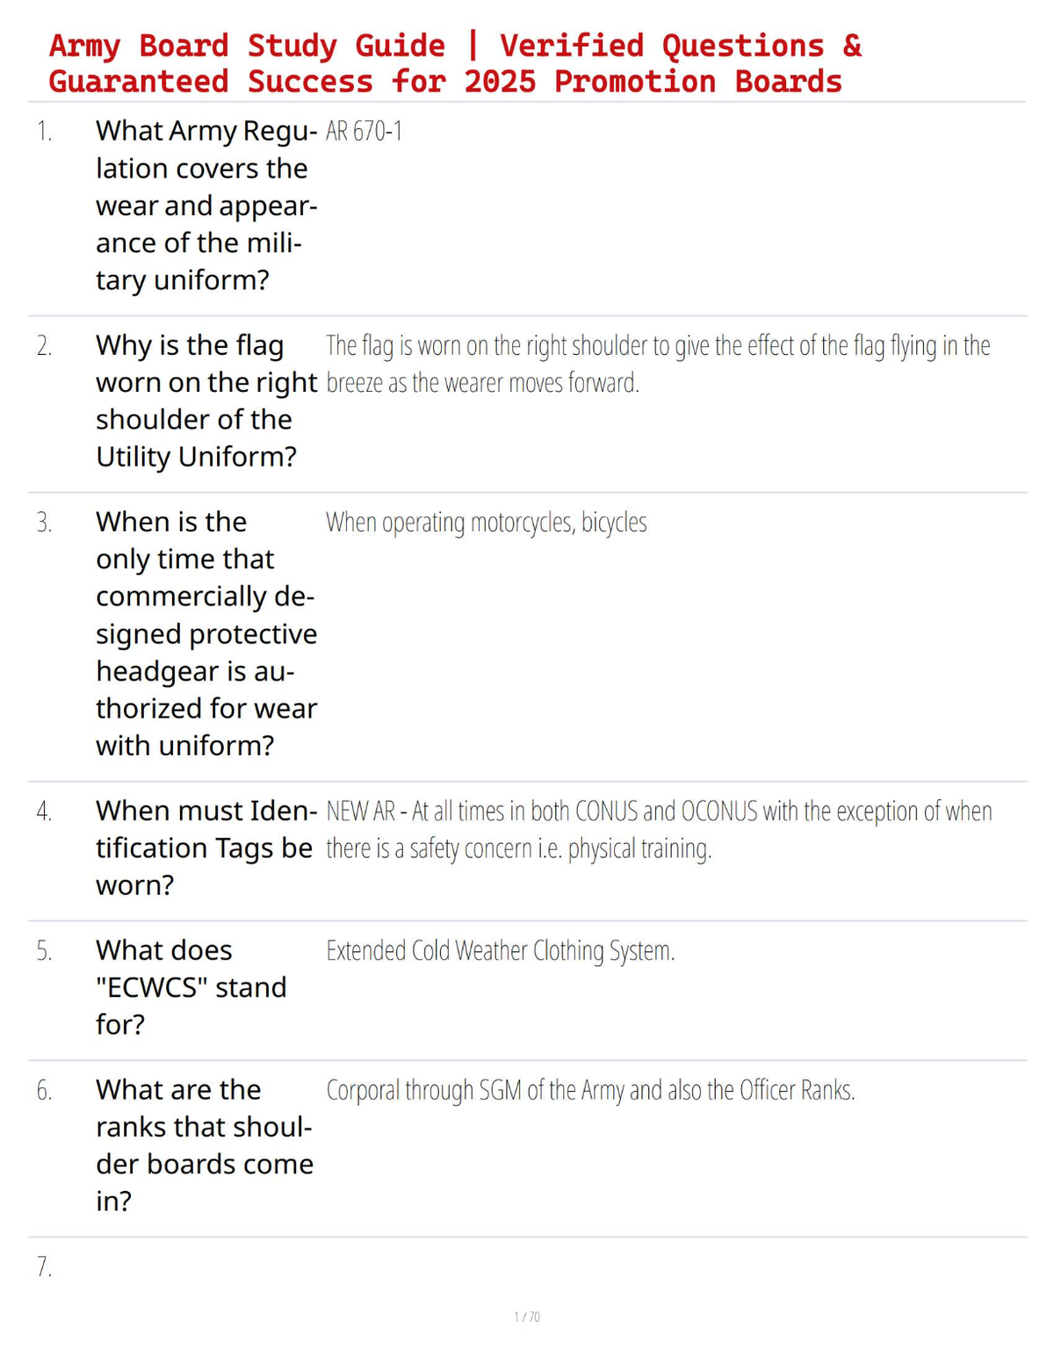Click the answer about flag flying in breeze

pyautogui.click(x=658, y=364)
